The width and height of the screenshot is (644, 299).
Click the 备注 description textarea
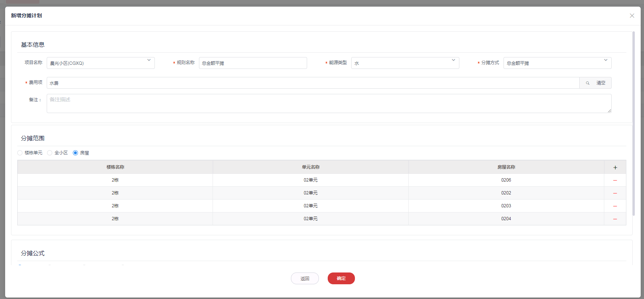(329, 103)
